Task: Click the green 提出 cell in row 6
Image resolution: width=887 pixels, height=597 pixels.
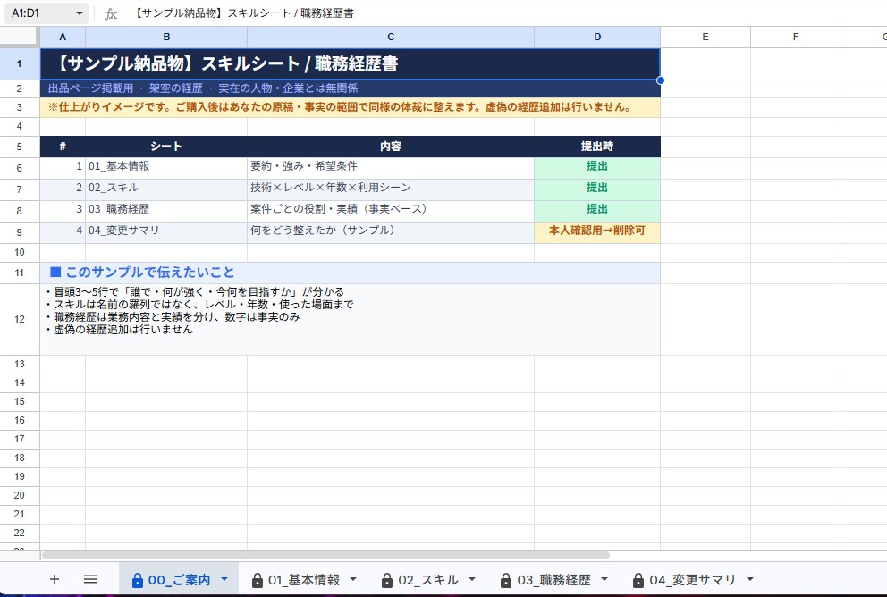Action: 597,169
